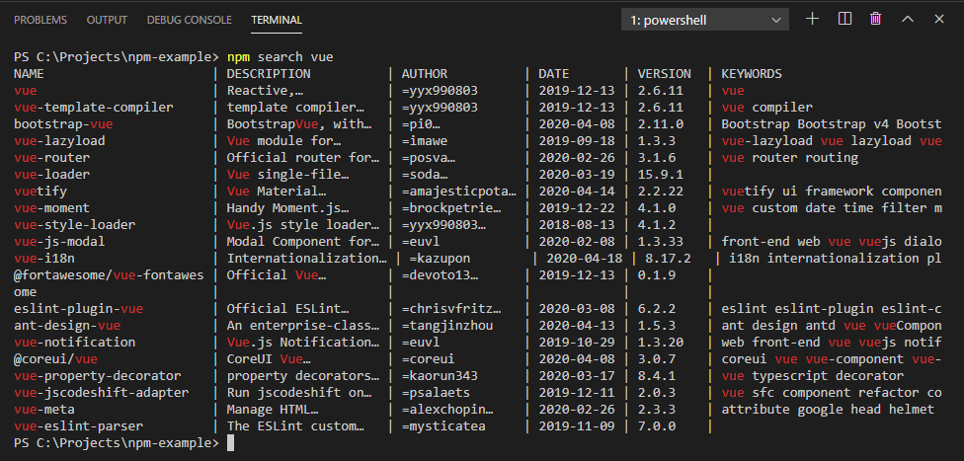964x461 pixels.
Task: Open the powershell terminal selector dropdown
Action: (x=704, y=21)
